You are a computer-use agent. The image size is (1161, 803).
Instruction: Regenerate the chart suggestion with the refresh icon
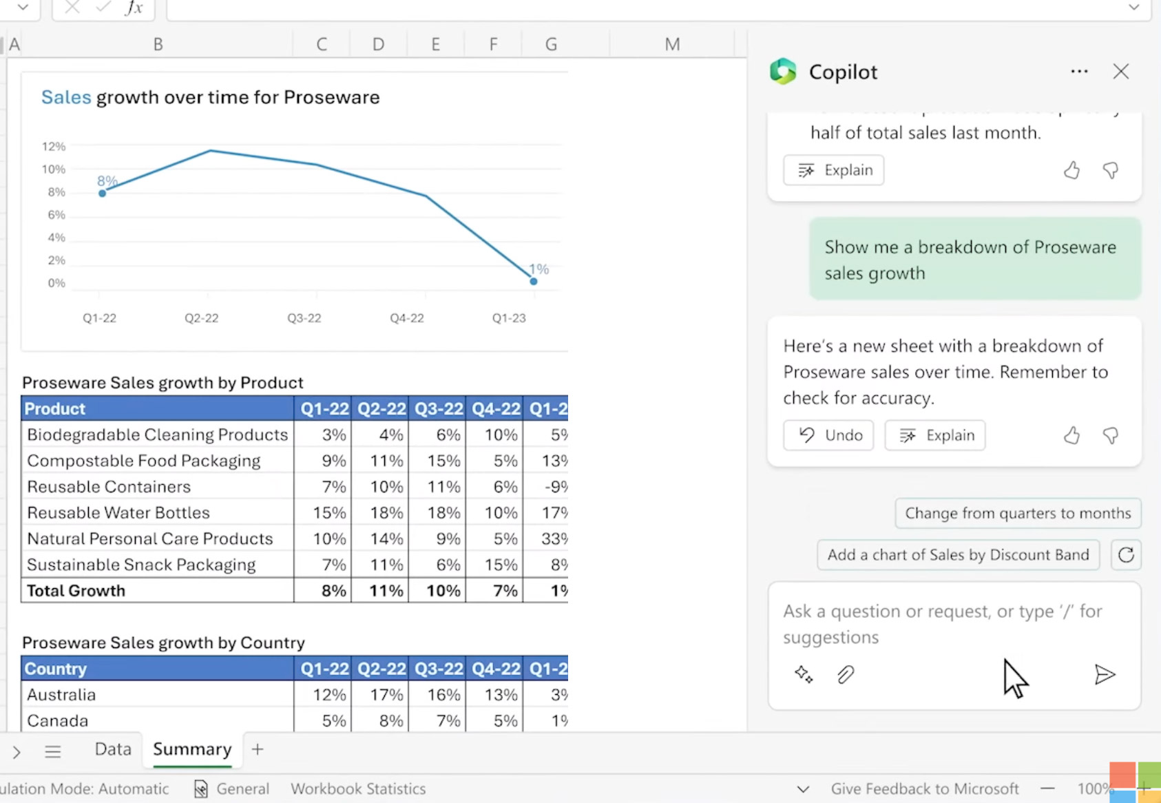click(1126, 554)
